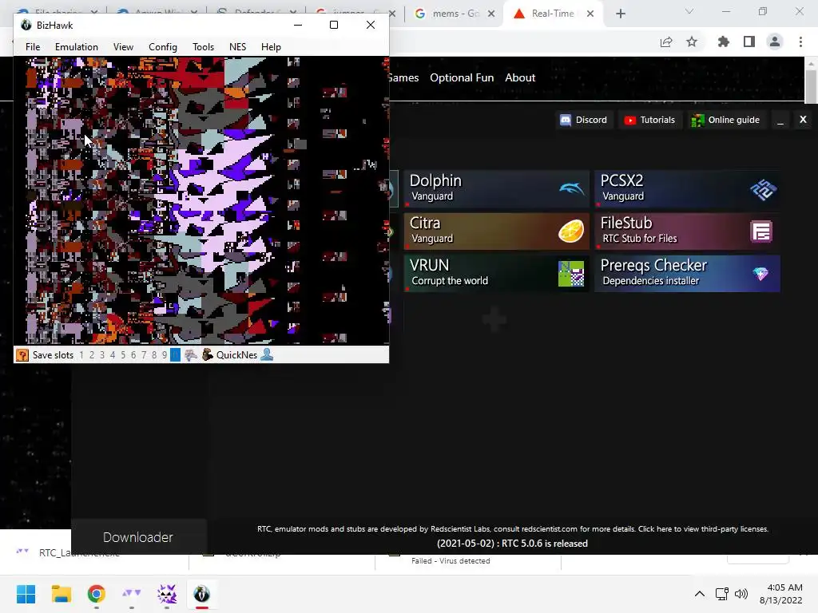Click the Dolphin logo icon on tile
This screenshot has height=613, width=818.
pos(572,188)
